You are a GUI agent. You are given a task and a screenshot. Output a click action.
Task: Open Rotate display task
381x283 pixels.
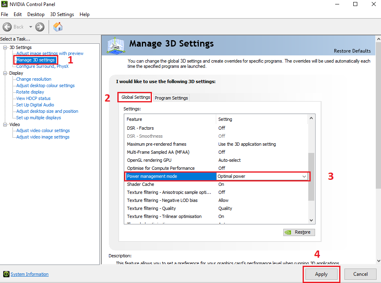click(30, 92)
